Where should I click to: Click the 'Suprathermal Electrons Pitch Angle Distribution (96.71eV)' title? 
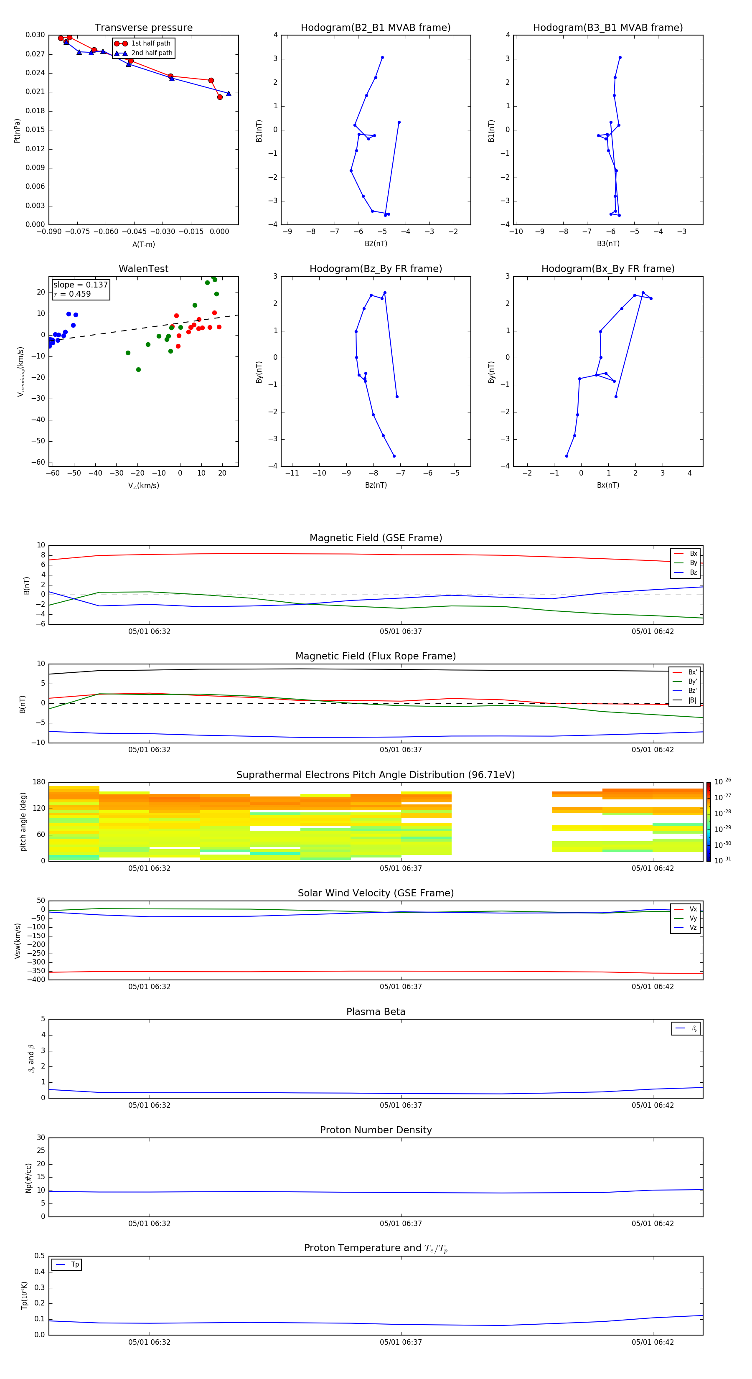[x=376, y=775]
